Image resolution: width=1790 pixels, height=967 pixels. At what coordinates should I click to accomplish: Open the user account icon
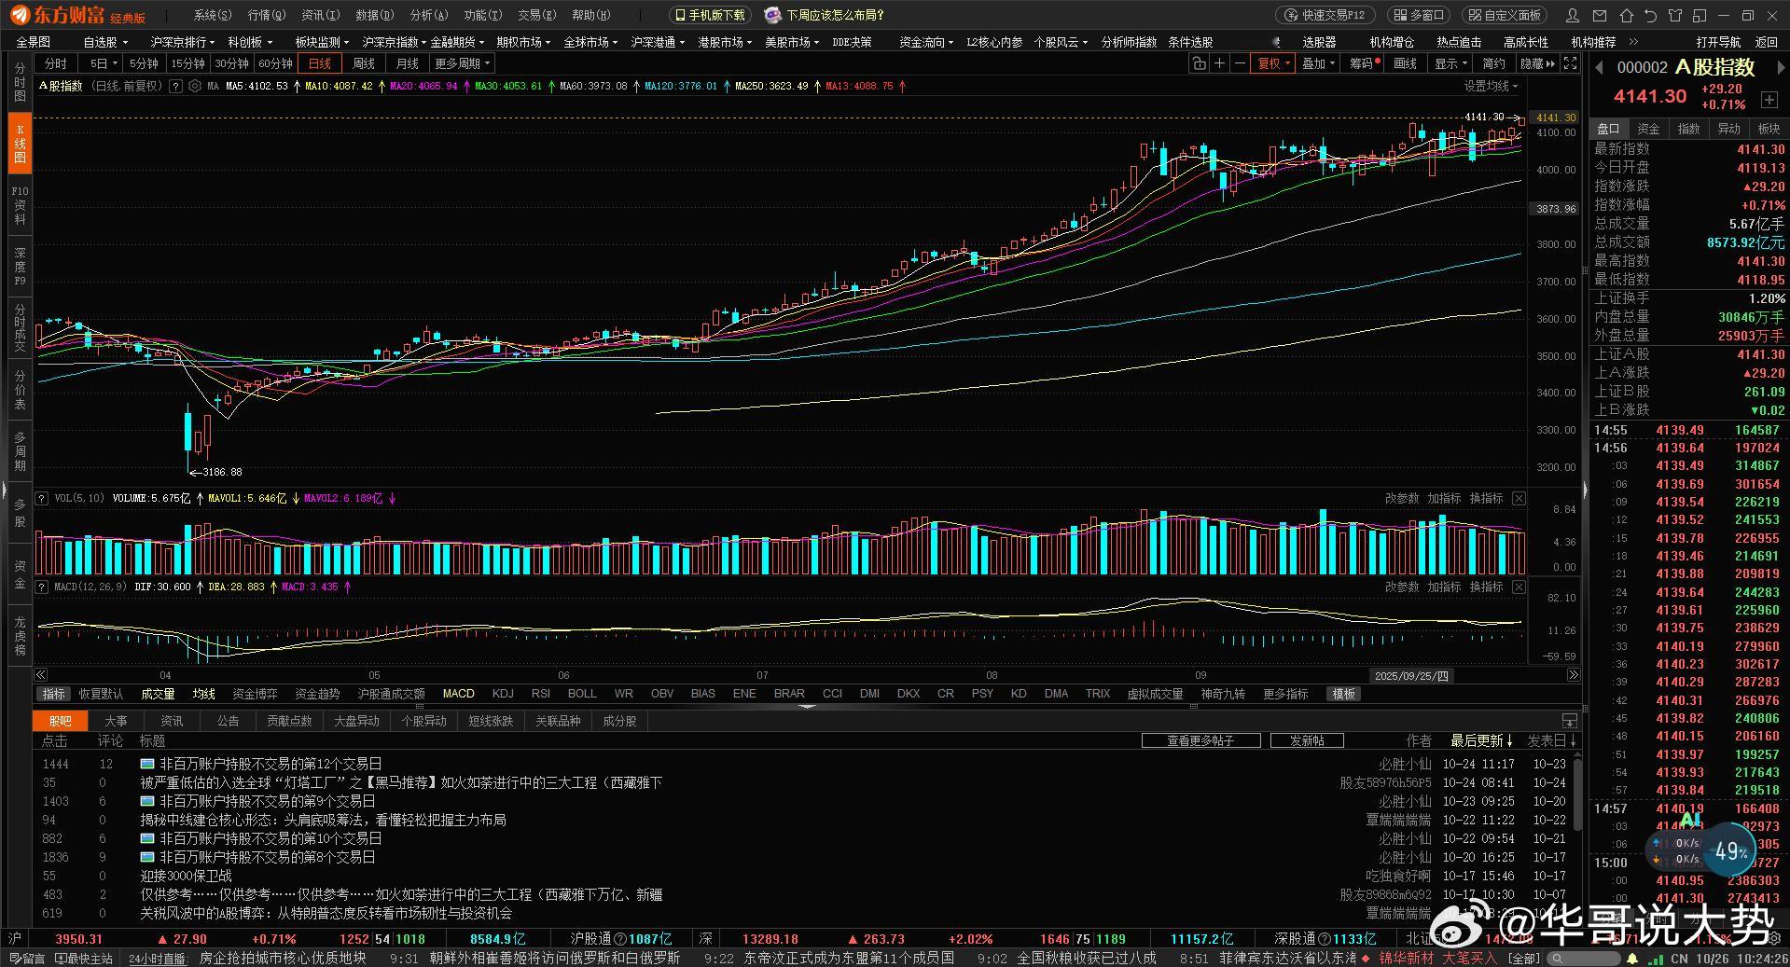(1573, 16)
